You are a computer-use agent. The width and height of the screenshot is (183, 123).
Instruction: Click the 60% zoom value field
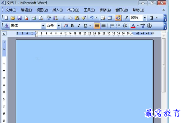136,18
